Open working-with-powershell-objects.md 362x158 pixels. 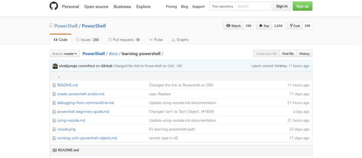[x=87, y=138]
